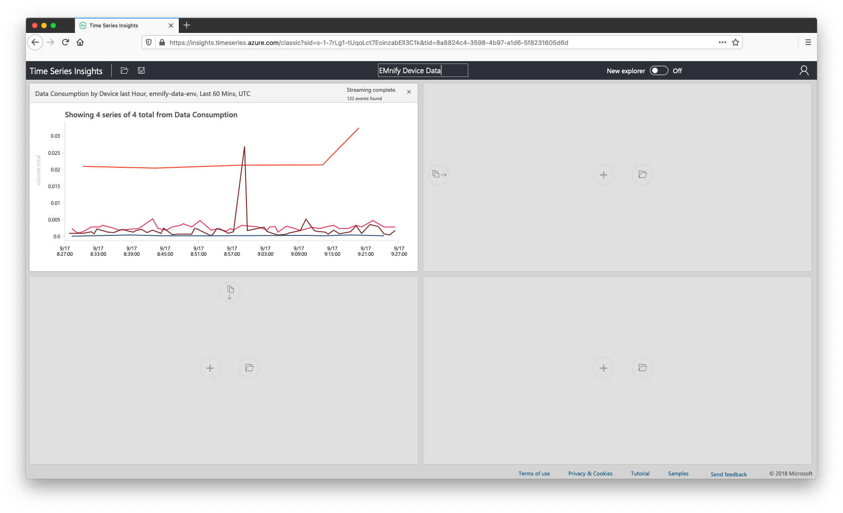843x513 pixels.
Task: Click the EMnify Device Data title field
Action: click(x=423, y=70)
